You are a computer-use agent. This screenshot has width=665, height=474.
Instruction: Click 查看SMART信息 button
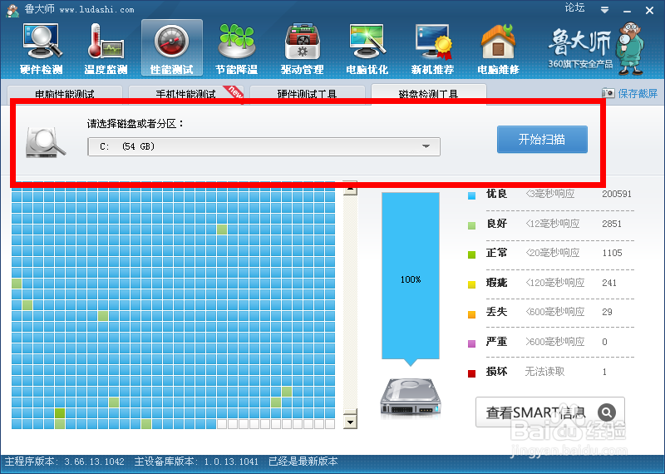point(550,412)
